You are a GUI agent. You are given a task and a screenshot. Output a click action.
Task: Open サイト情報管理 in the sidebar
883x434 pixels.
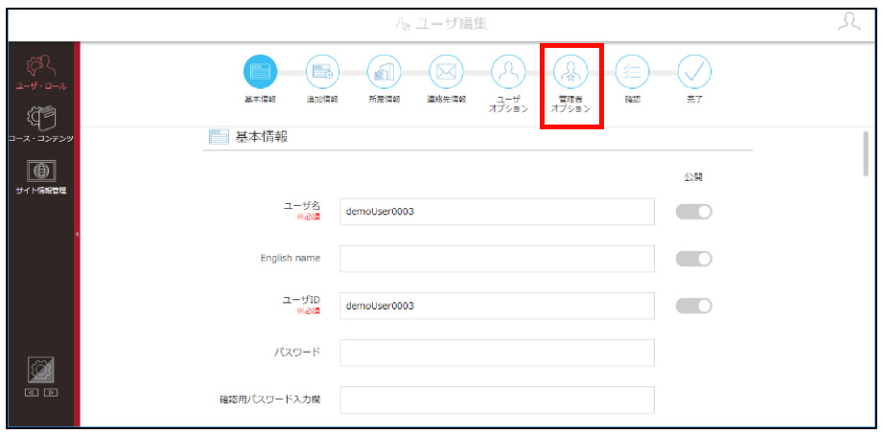40,176
